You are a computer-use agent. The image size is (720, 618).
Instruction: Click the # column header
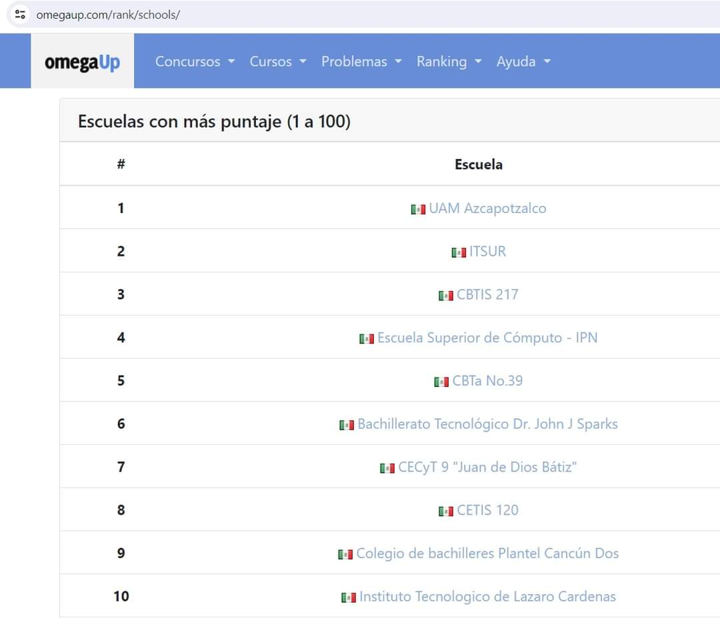121,164
